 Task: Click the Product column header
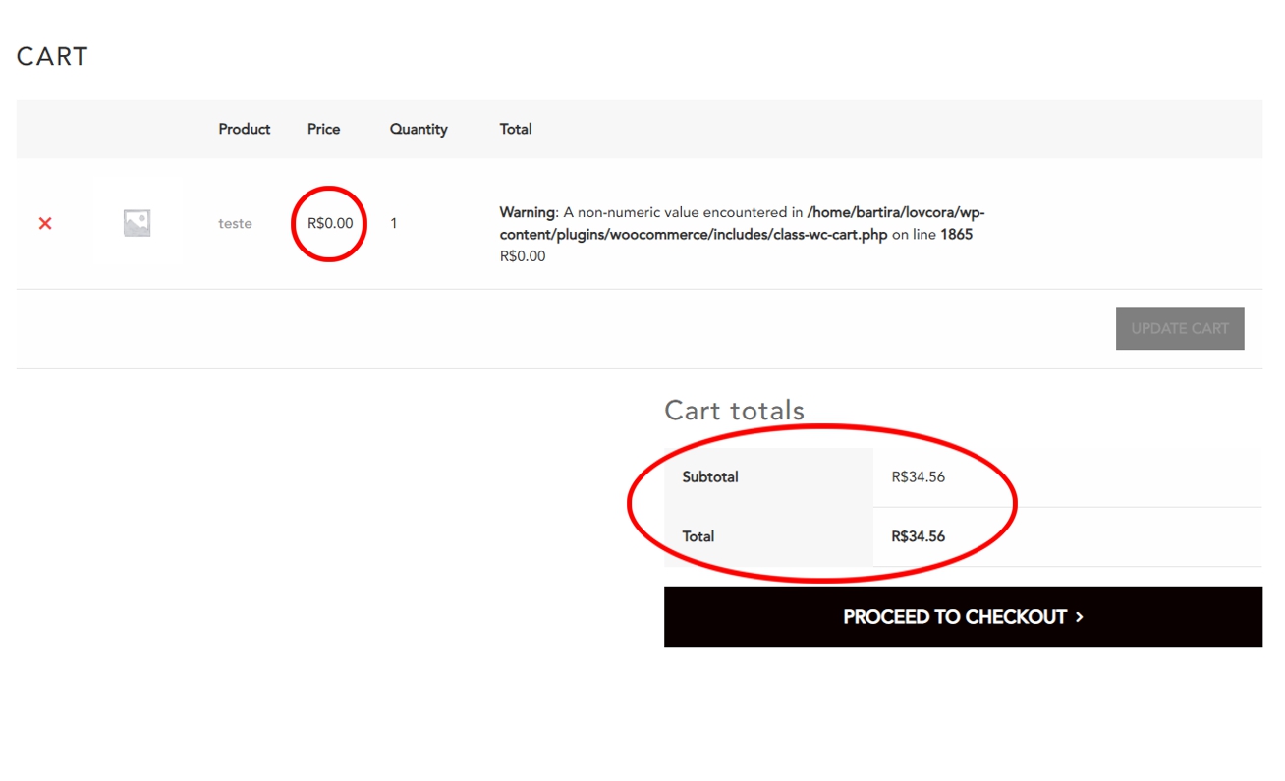click(x=245, y=129)
